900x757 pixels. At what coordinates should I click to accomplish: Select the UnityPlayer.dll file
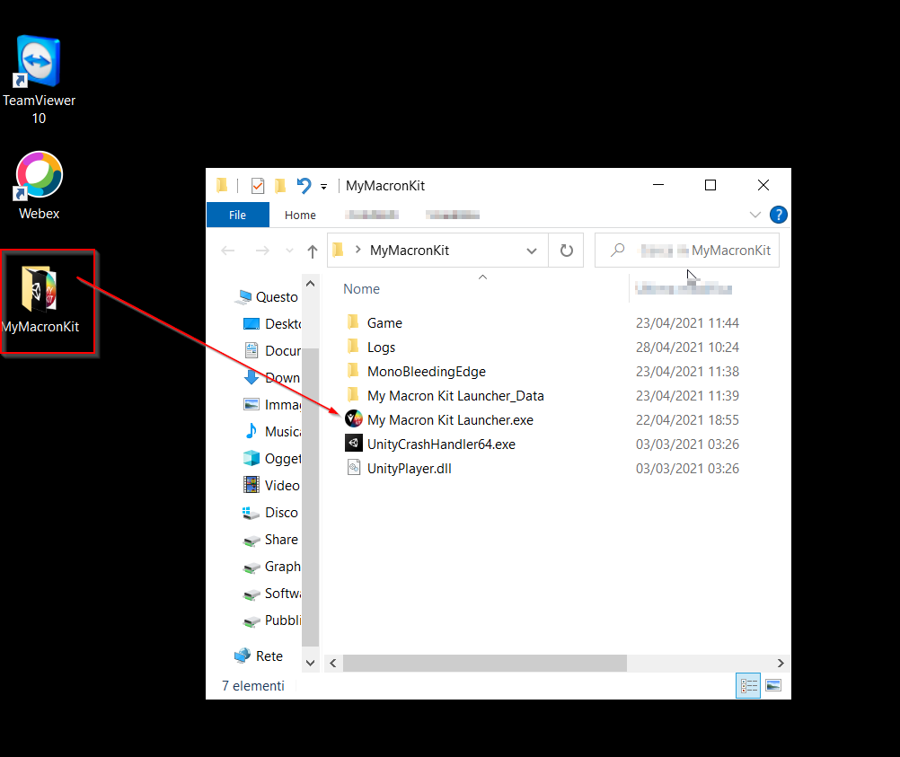click(409, 469)
